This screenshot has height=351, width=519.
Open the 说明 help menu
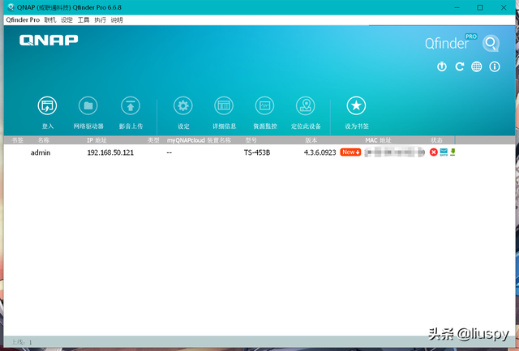[117, 19]
